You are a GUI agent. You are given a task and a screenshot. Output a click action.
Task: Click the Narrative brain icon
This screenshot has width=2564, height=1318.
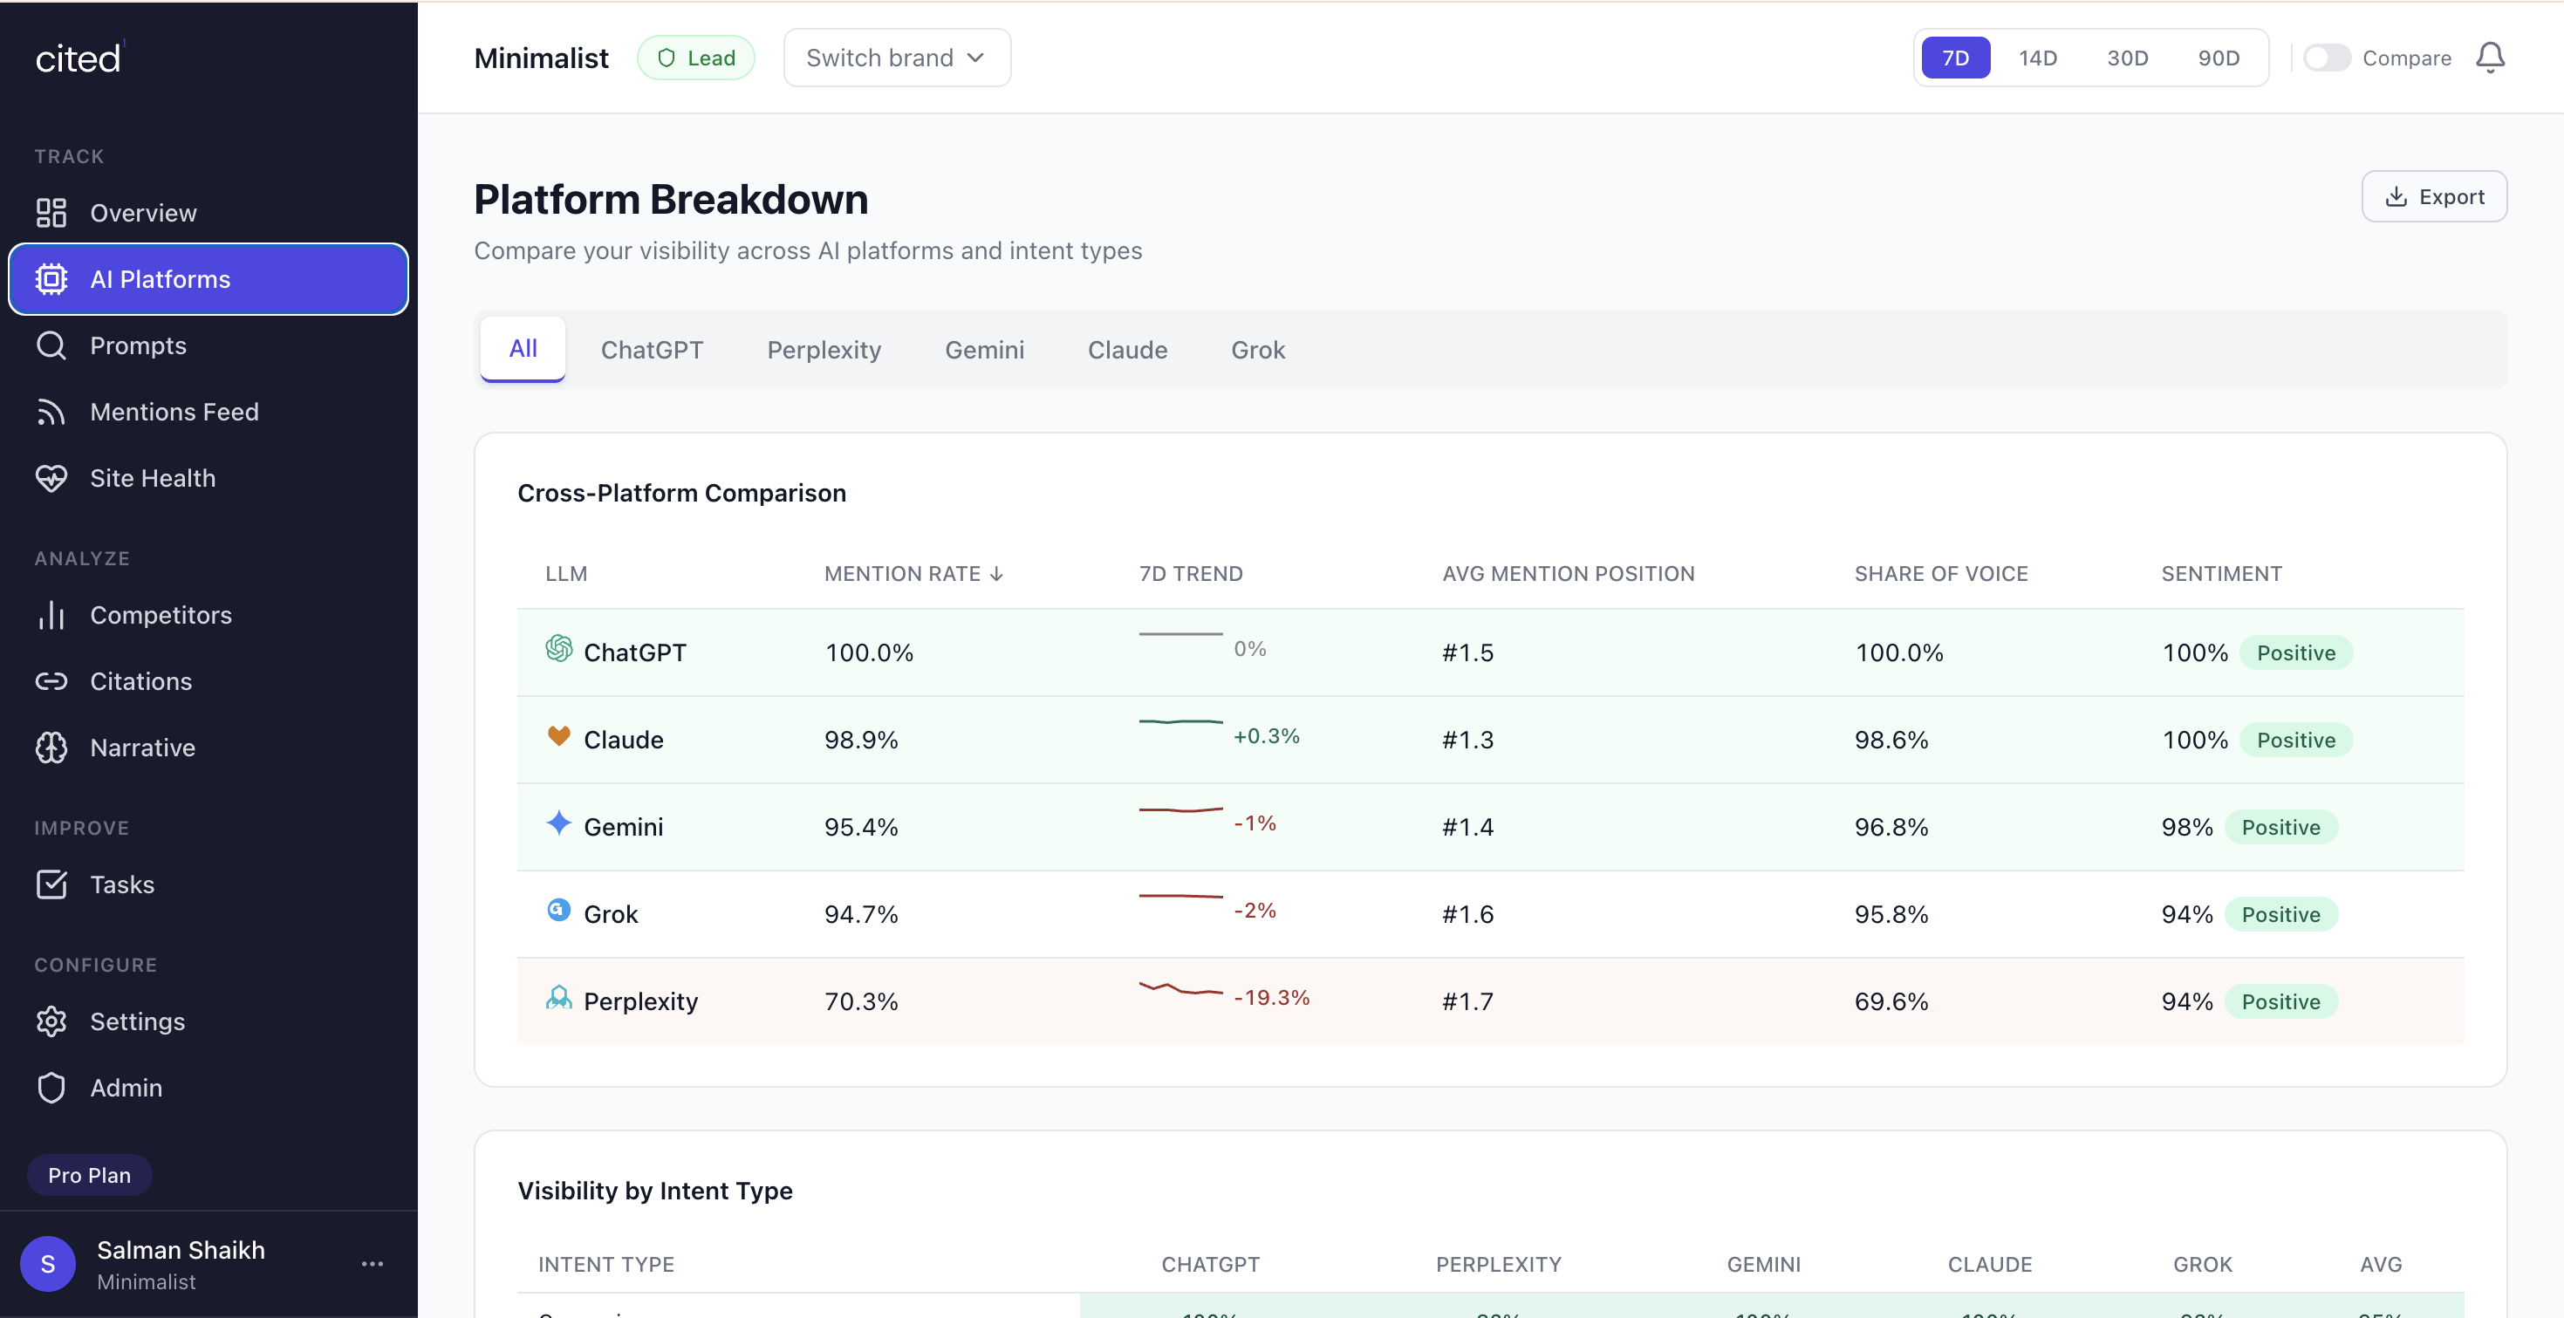click(51, 748)
